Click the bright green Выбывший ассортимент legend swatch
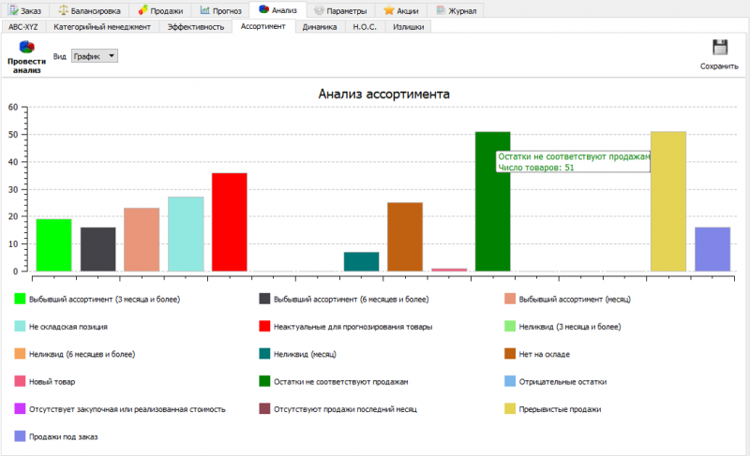Image resolution: width=750 pixels, height=456 pixels. pyautogui.click(x=20, y=299)
